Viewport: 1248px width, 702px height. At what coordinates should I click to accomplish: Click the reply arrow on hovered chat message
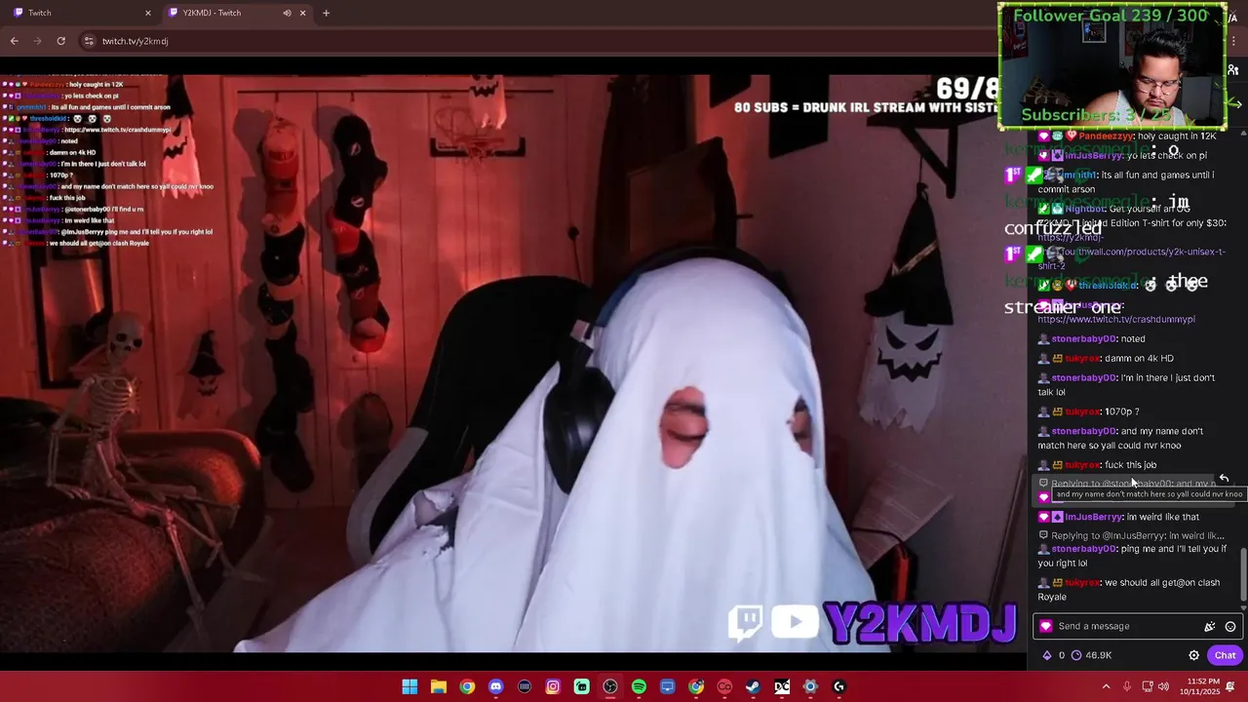pyautogui.click(x=1224, y=479)
